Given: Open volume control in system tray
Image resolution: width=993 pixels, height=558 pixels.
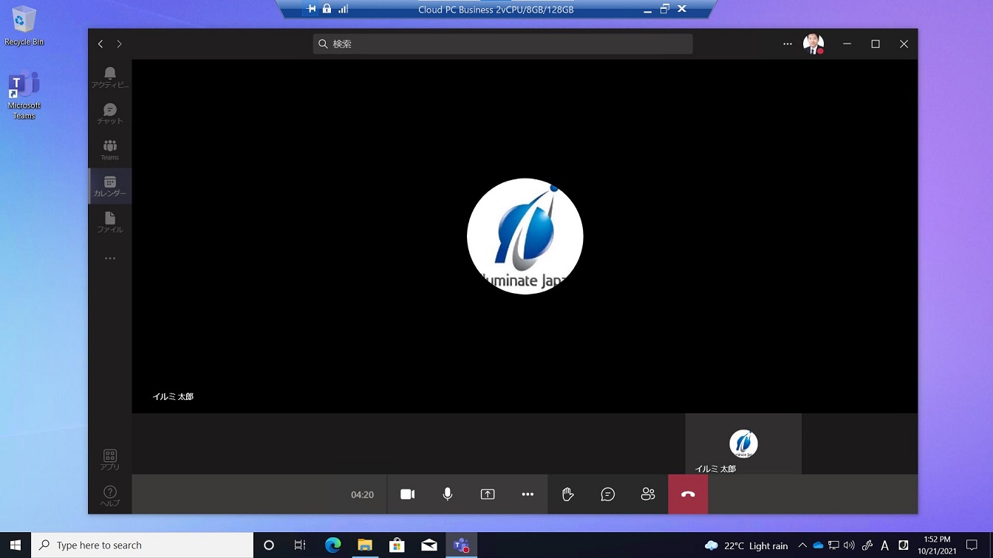Looking at the screenshot, I should coord(849,545).
